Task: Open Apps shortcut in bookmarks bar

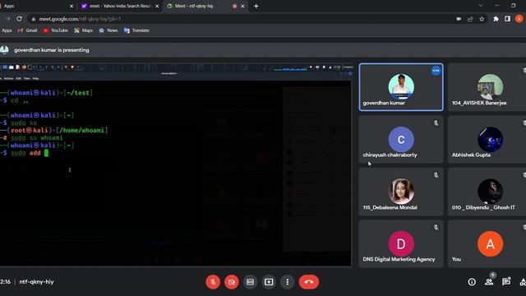Action: click(x=6, y=30)
